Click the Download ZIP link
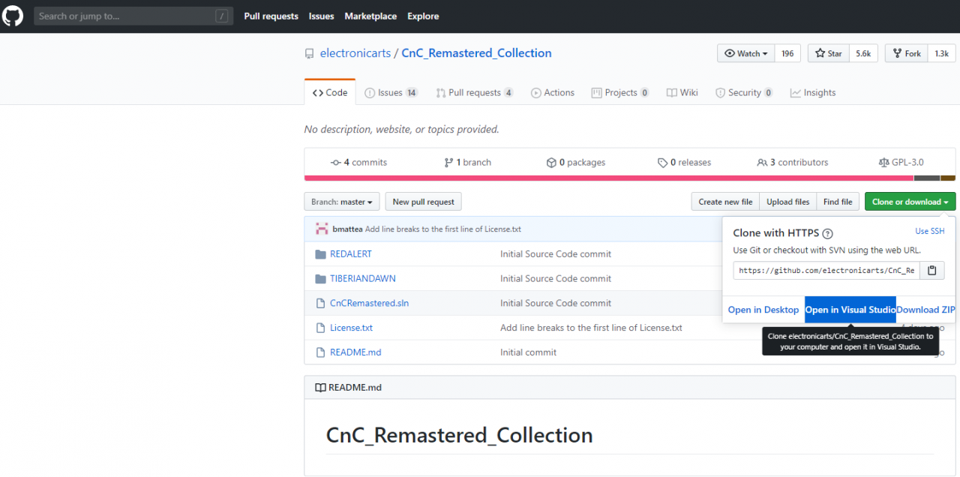The height and width of the screenshot is (477, 960). click(925, 310)
